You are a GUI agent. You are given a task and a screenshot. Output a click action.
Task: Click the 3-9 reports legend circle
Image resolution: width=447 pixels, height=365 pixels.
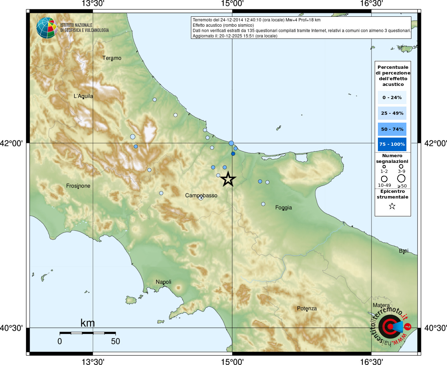(x=401, y=166)
